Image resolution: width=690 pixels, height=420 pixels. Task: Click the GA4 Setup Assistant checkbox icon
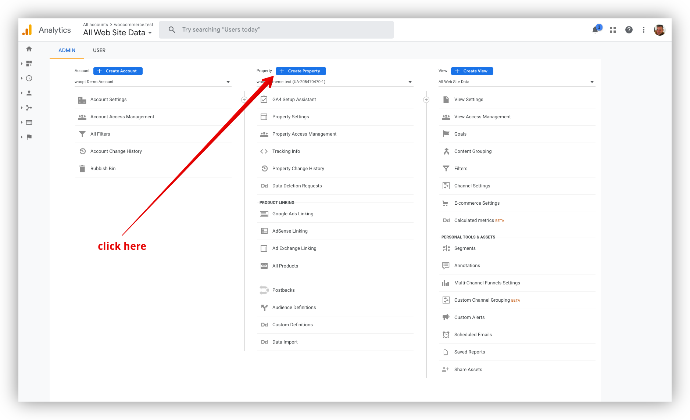tap(264, 100)
